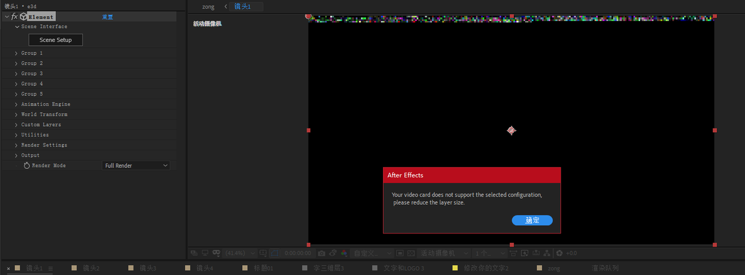Switch to 镜头3 timeline tab
745x275 pixels.
click(x=148, y=268)
